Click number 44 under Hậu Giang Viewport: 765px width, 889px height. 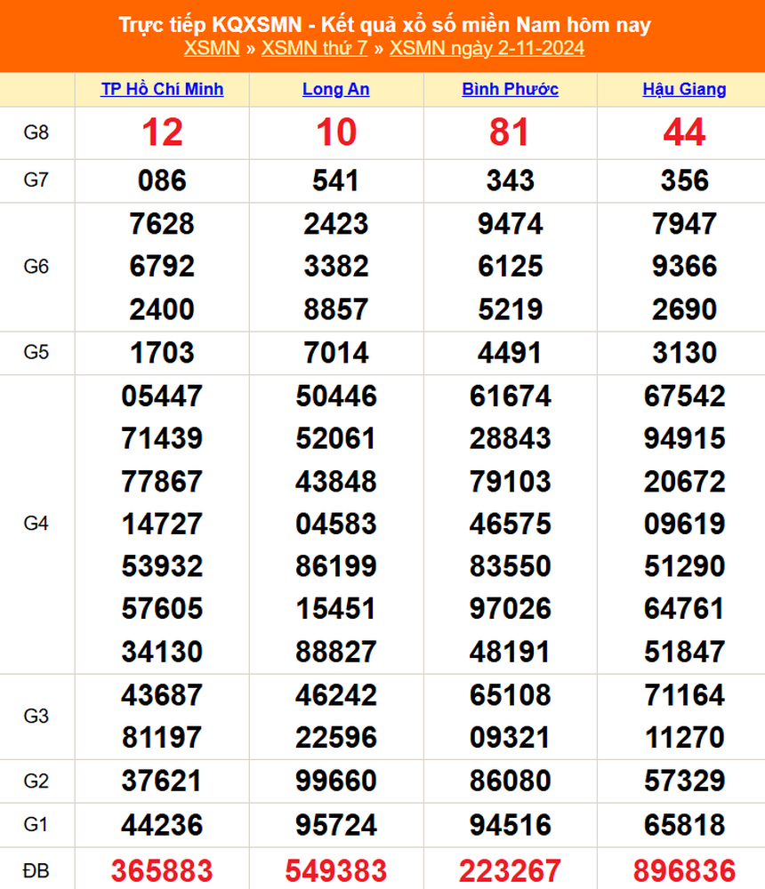[684, 133]
